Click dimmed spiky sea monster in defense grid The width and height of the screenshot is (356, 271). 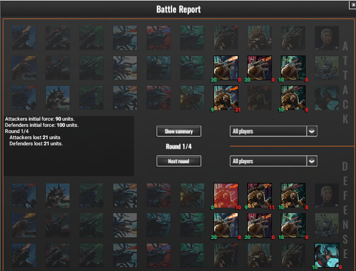click(x=58, y=196)
